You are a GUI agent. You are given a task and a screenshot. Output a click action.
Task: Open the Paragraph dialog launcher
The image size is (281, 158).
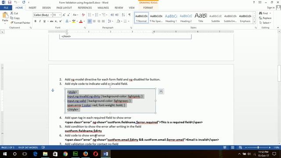[131, 28]
